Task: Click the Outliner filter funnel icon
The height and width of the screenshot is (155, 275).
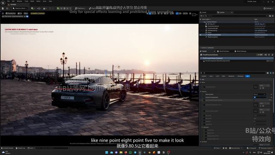Action: coord(201,16)
